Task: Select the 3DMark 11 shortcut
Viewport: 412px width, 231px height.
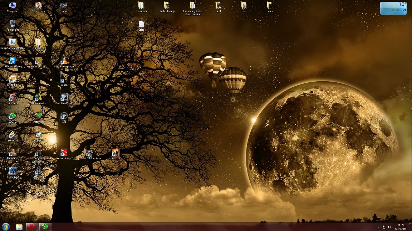Action: (13, 79)
